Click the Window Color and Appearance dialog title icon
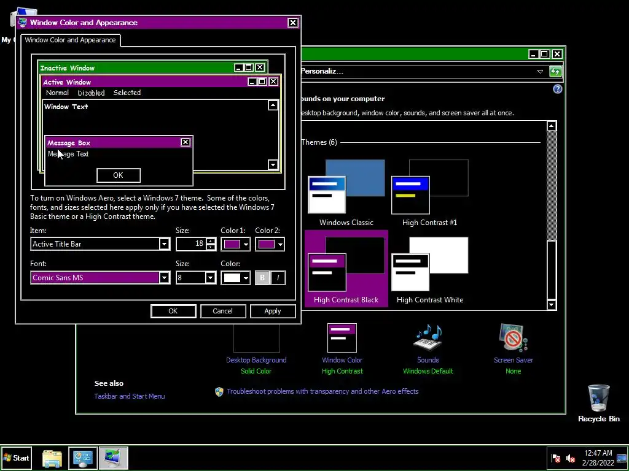The image size is (629, 471). pos(23,23)
